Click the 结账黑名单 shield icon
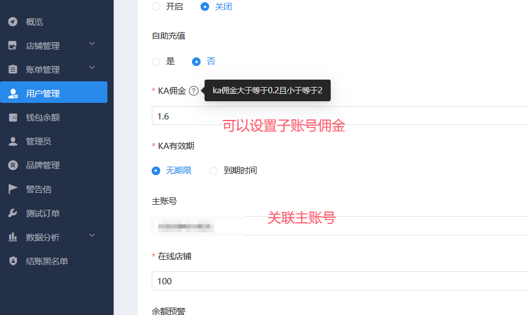This screenshot has height=315, width=529. pos(13,261)
